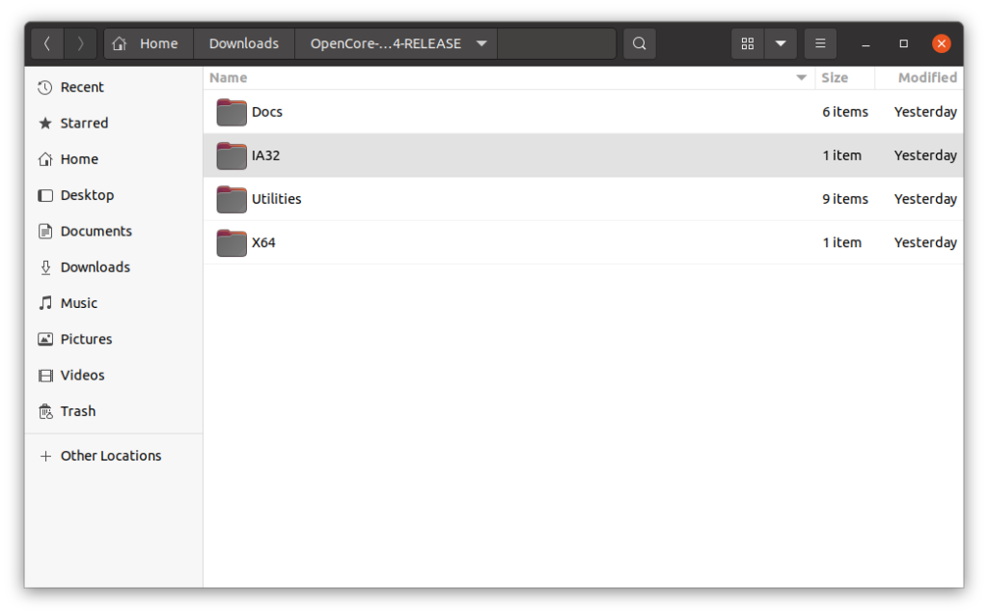Go to Music in the sidebar

[x=114, y=303]
